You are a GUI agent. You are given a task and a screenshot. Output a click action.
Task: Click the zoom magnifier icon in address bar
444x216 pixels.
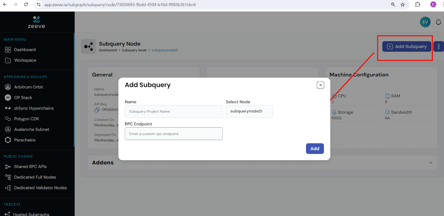(393, 4)
